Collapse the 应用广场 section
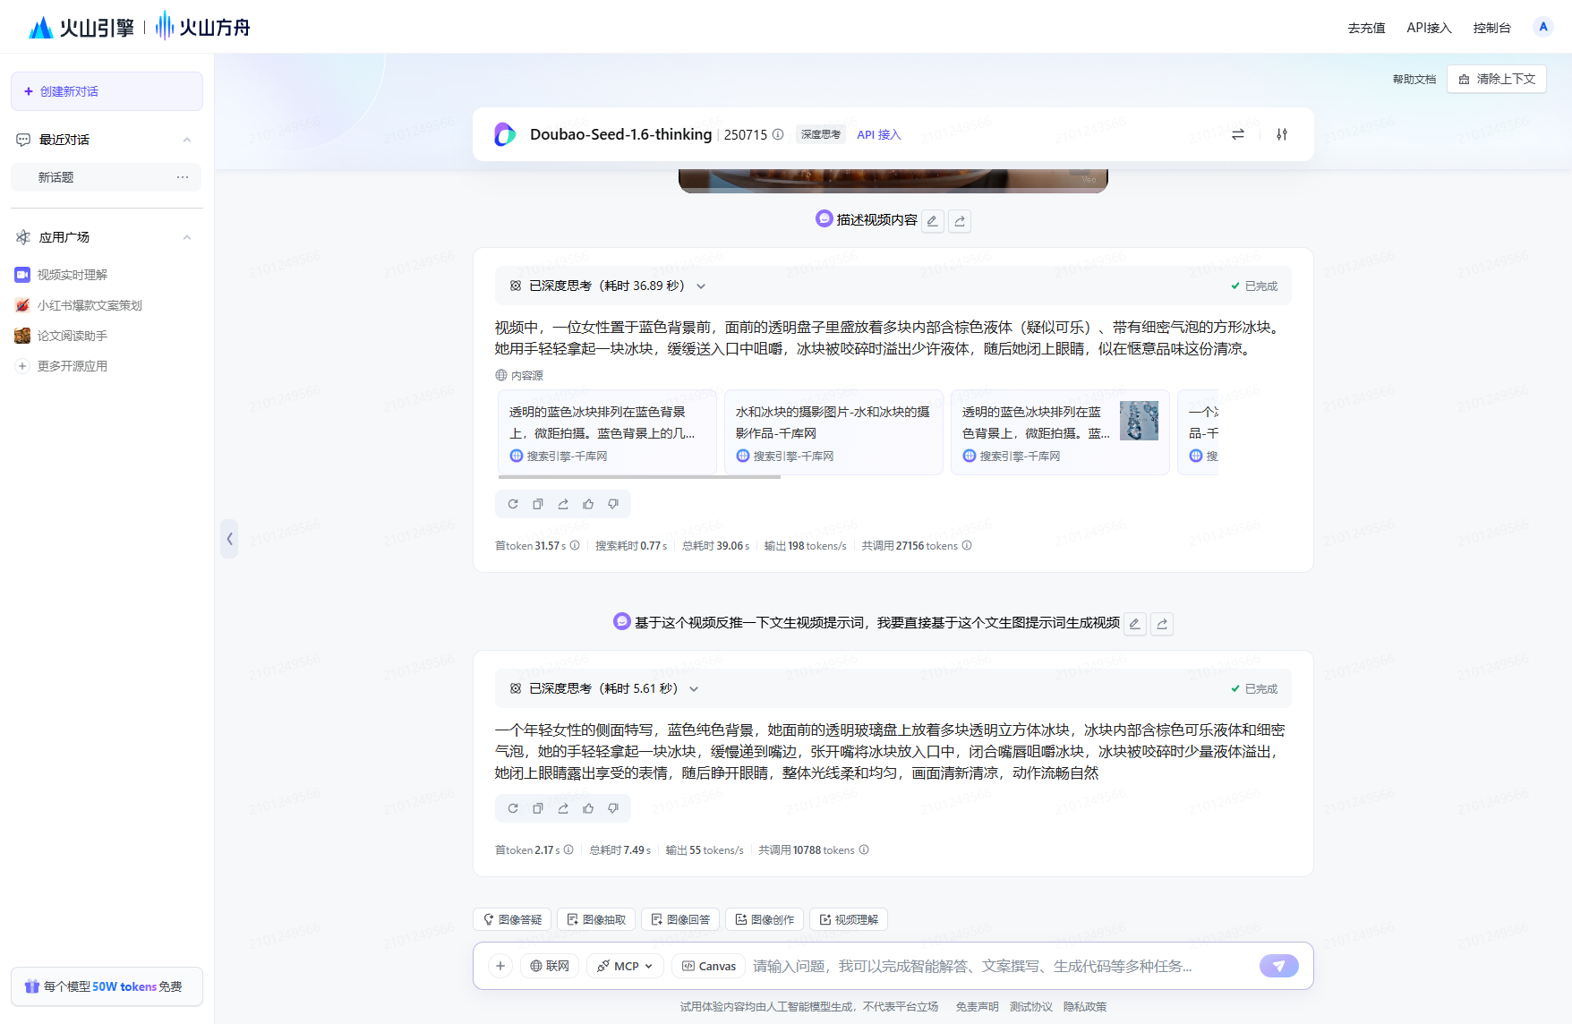 pyautogui.click(x=187, y=237)
